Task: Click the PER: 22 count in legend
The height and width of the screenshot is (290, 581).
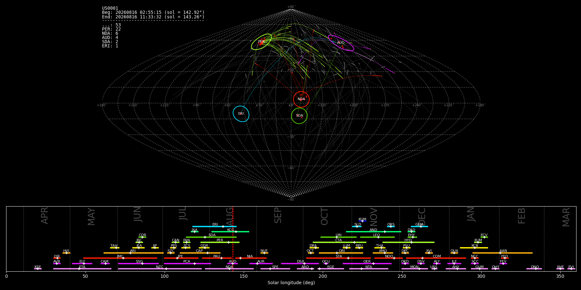Action: (111, 29)
